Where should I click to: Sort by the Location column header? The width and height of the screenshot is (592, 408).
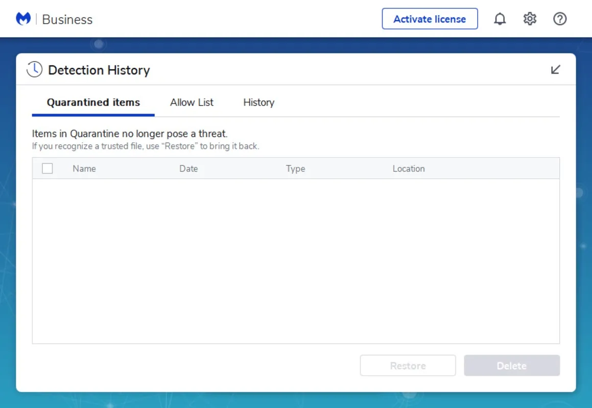(409, 168)
